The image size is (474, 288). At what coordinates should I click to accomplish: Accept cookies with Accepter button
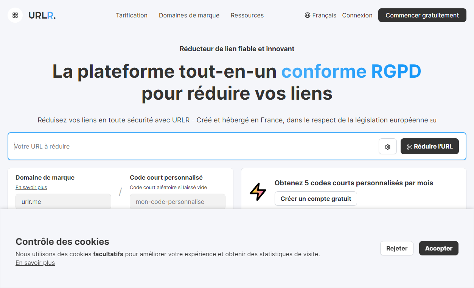pyautogui.click(x=438, y=249)
